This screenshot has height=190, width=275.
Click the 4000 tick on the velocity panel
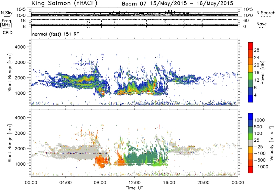[x=20, y=118]
